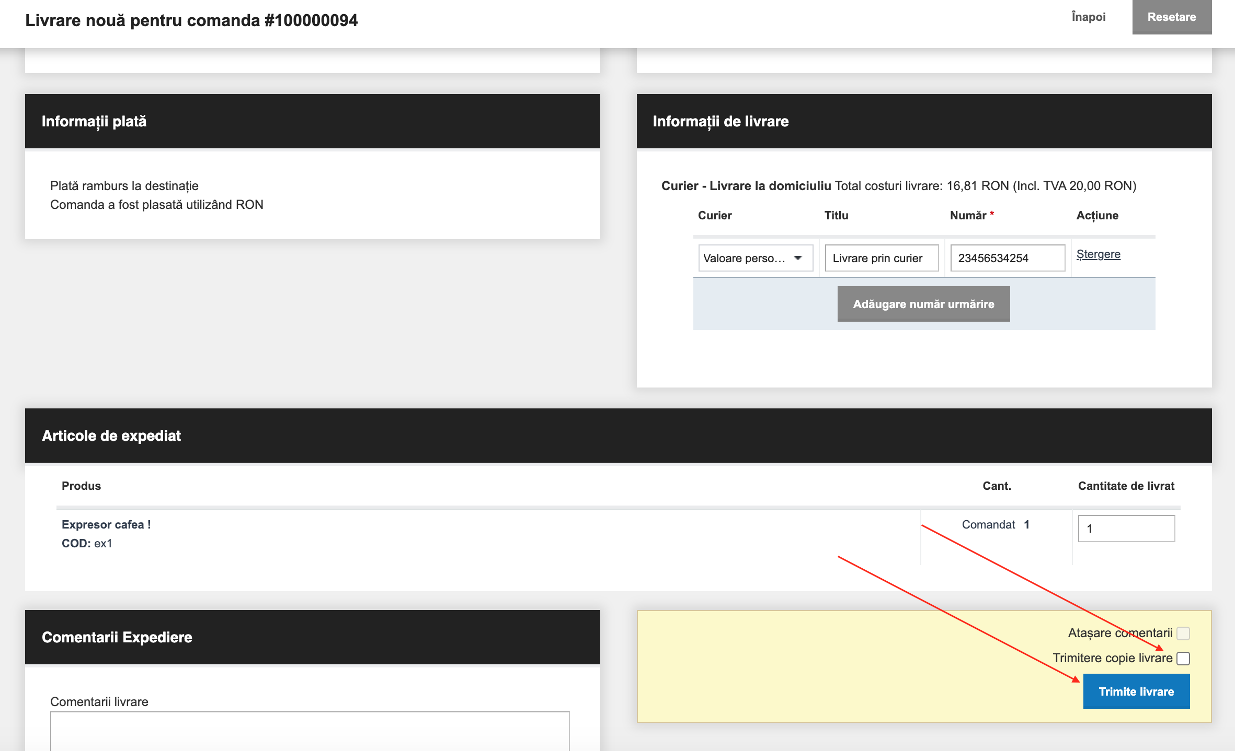The height and width of the screenshot is (751, 1235).
Task: Click the 'Comentarii Expediere' section header
Action: 312,637
